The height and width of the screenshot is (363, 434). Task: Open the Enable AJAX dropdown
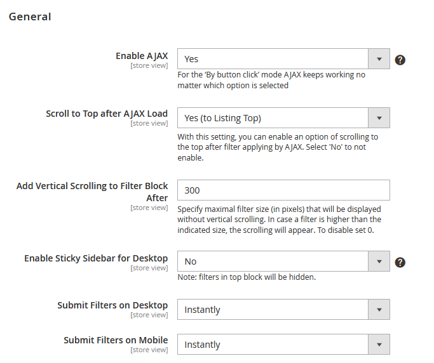pos(283,59)
